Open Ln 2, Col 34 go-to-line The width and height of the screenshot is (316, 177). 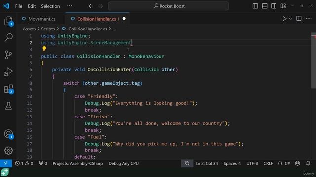pyautogui.click(x=207, y=163)
